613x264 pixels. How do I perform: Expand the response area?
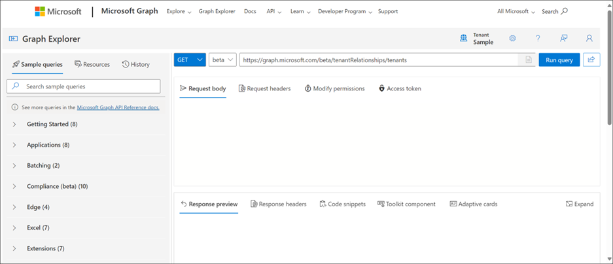(x=580, y=204)
